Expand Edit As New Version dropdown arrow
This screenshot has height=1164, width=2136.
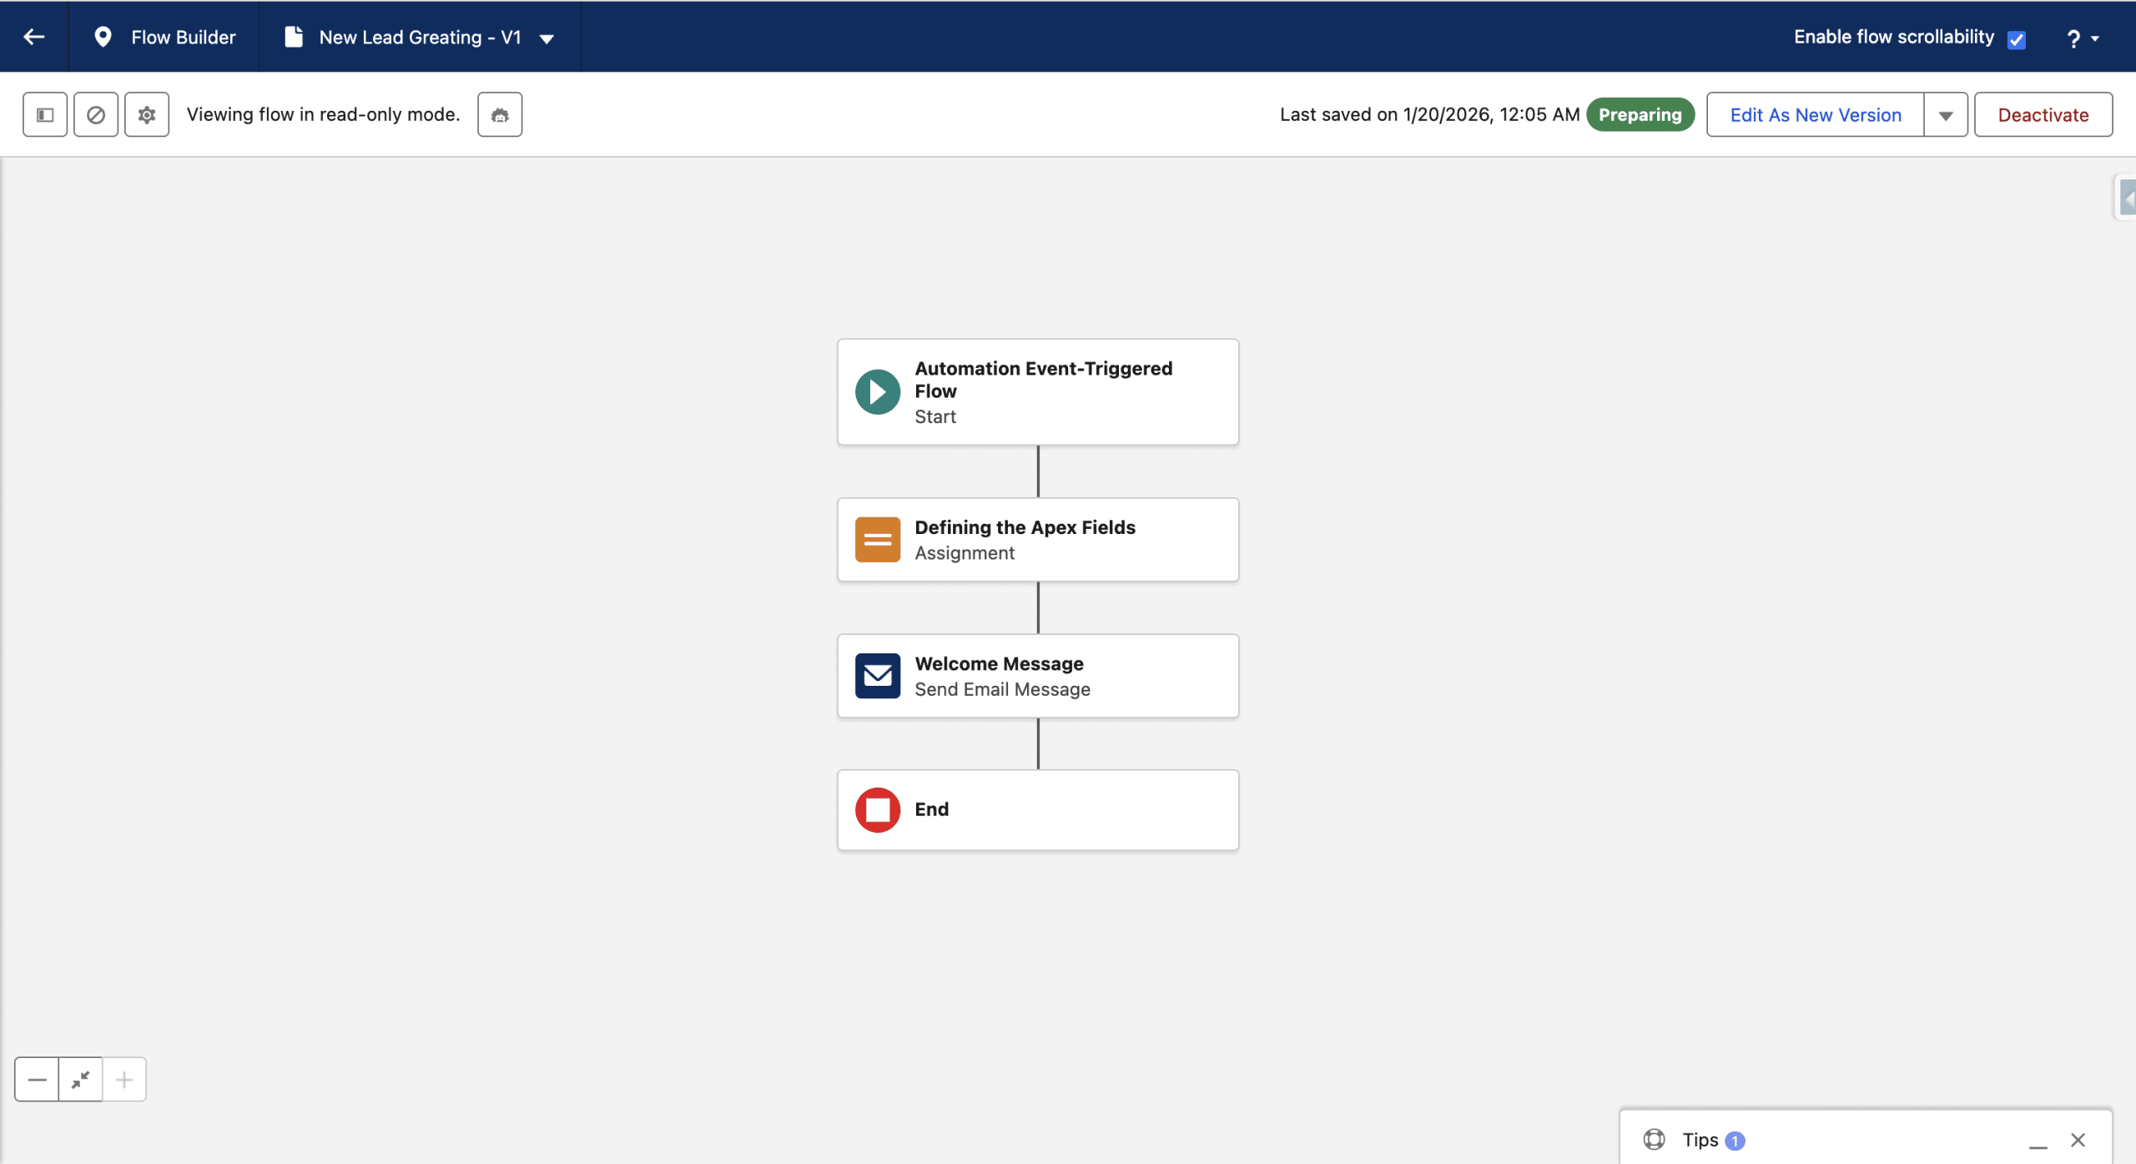click(x=1946, y=115)
